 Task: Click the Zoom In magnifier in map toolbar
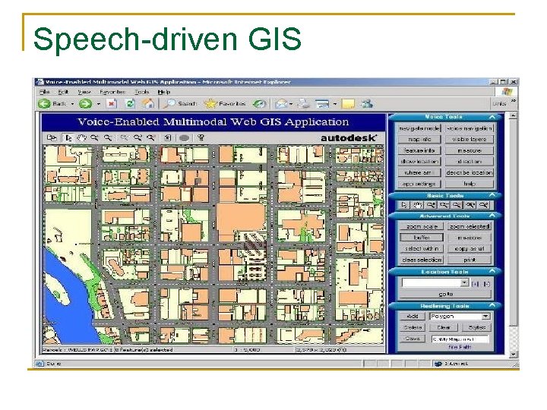pyautogui.click(x=94, y=138)
